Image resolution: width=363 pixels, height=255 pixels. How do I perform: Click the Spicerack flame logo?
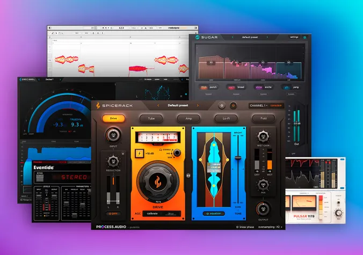[98, 106]
